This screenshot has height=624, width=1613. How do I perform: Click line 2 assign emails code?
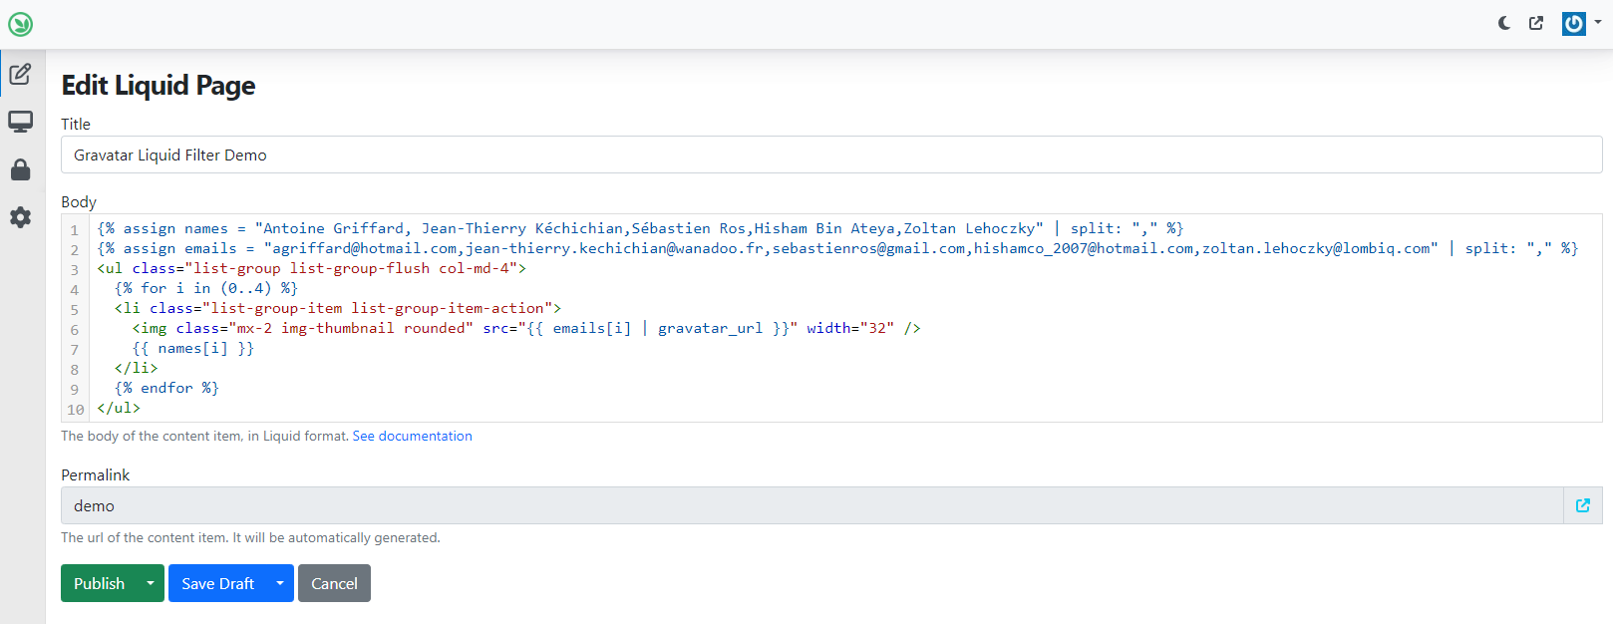[x=837, y=248]
